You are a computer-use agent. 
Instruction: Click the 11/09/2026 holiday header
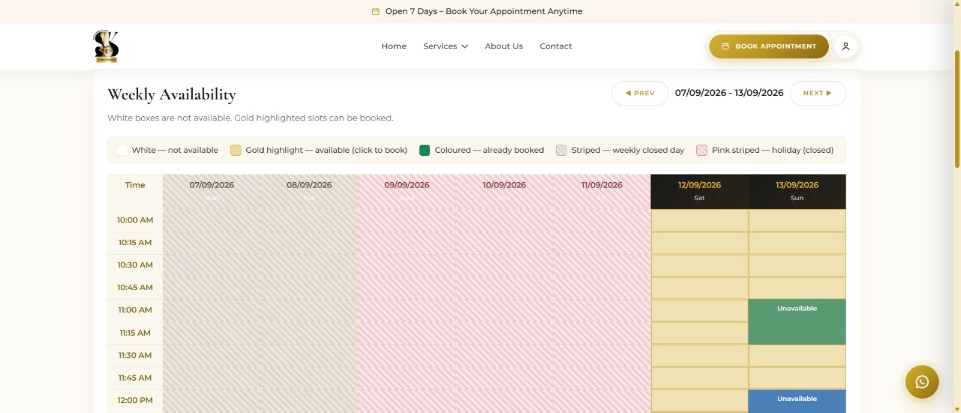[x=602, y=191]
